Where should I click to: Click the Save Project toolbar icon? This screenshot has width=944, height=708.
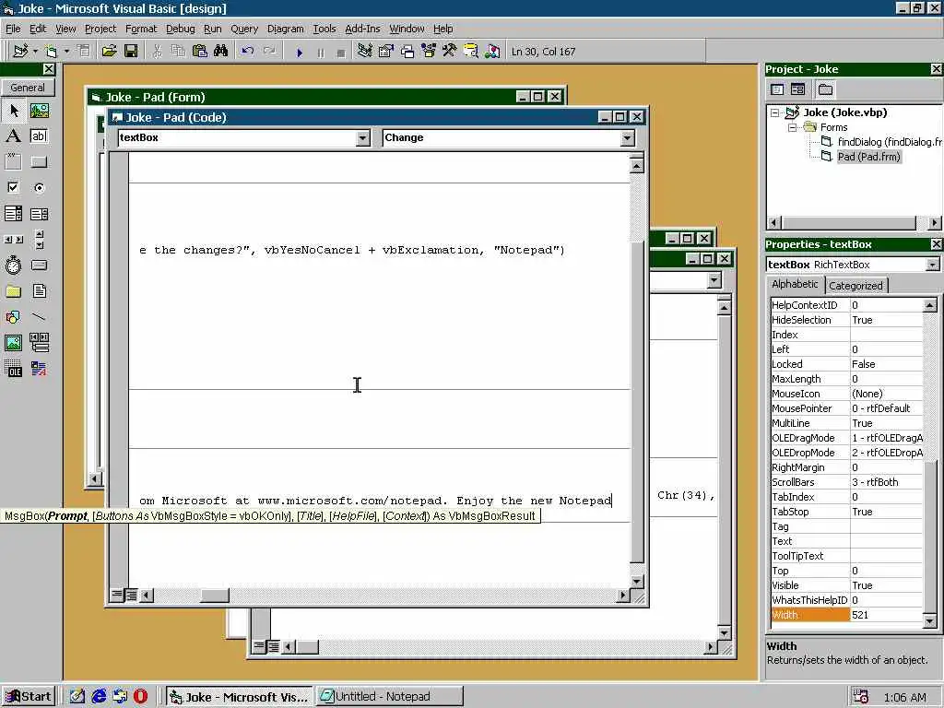click(x=131, y=52)
